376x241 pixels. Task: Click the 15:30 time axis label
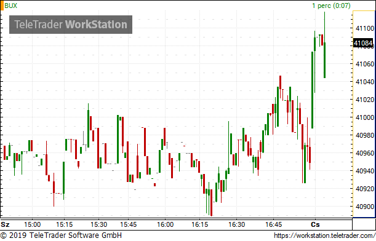[99, 225]
